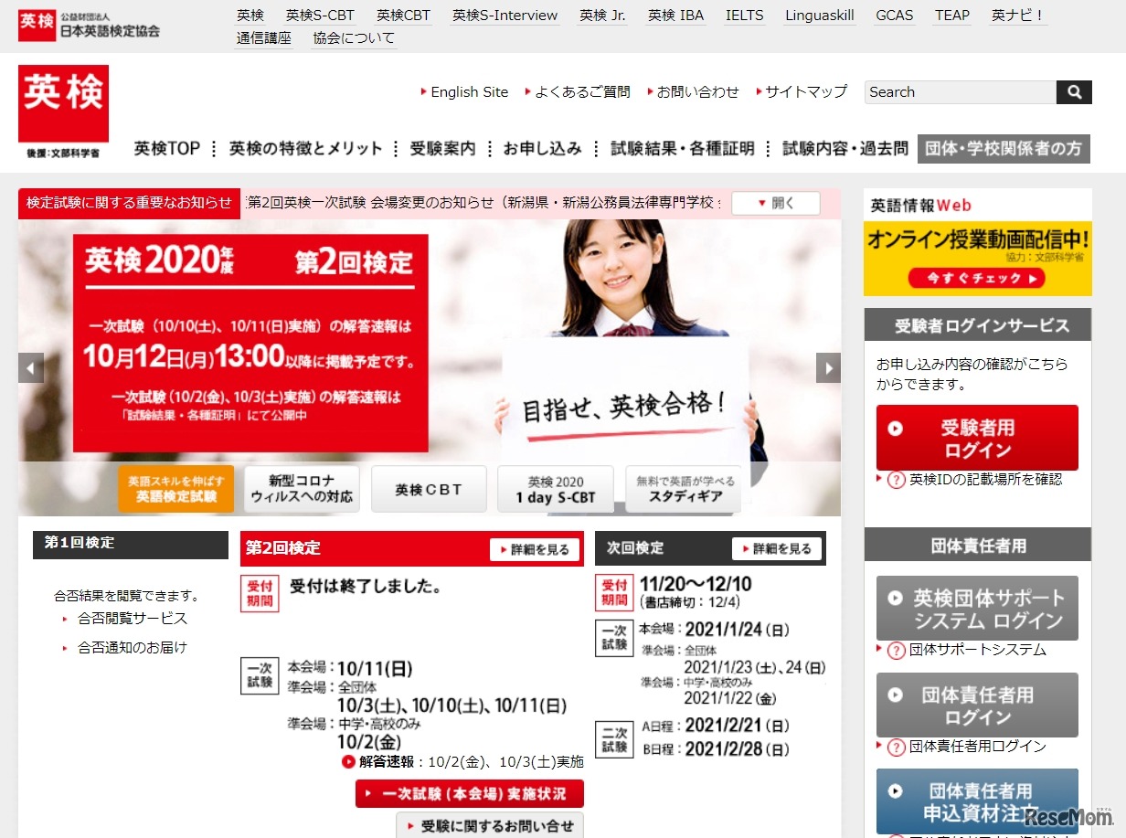
Task: Click the 英語情報Web heading
Action: pyautogui.click(x=921, y=206)
